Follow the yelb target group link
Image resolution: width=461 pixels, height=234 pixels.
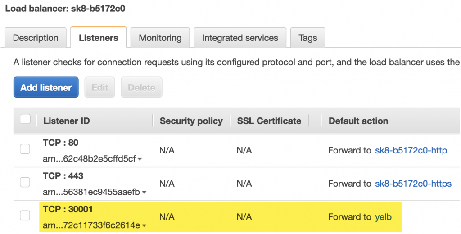(x=383, y=217)
